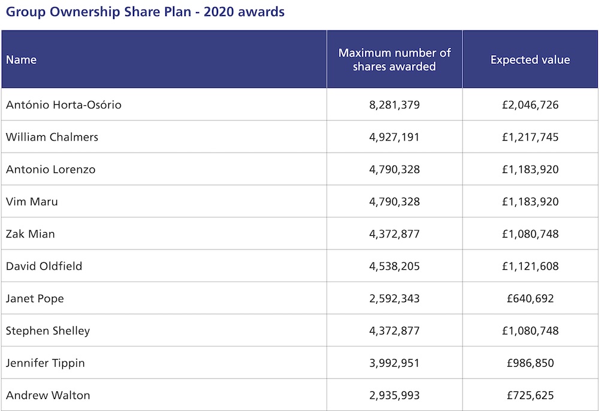Click the expected value £725,625

pyautogui.click(x=530, y=395)
